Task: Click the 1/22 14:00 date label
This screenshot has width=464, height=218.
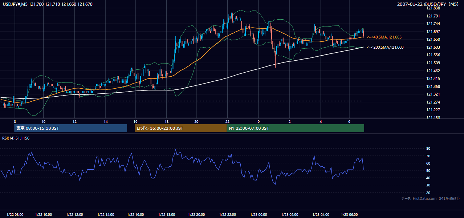Action: [105, 214]
